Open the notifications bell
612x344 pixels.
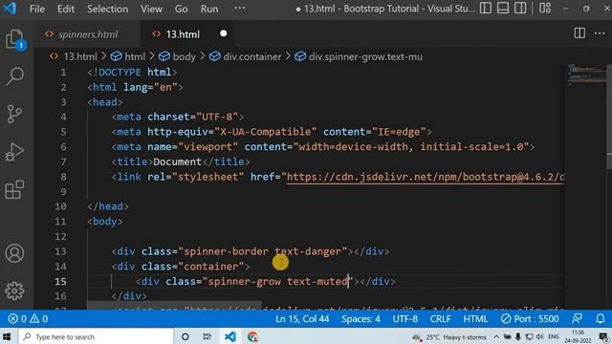(x=601, y=318)
